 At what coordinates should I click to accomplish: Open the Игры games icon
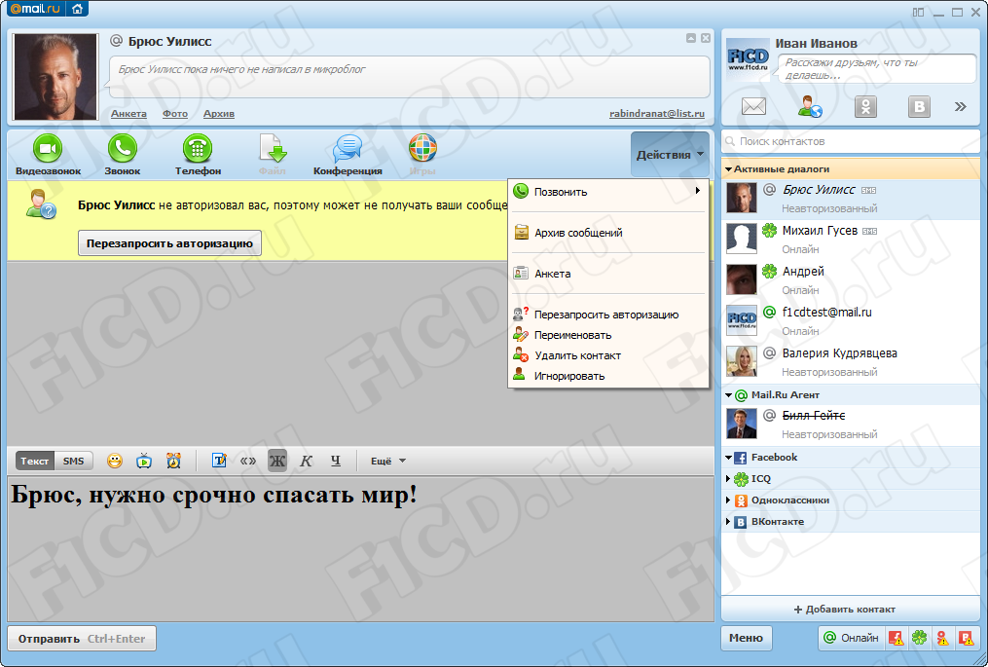coord(422,149)
